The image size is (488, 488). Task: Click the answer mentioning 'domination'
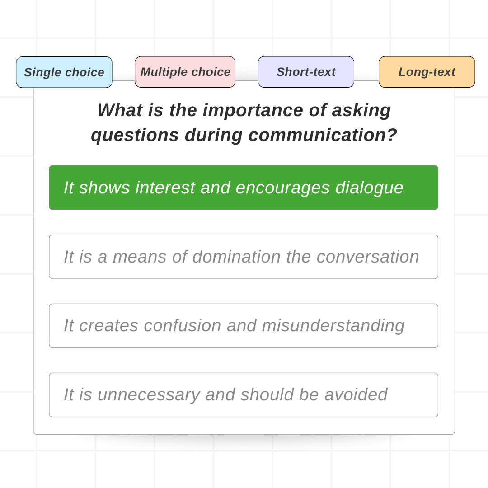[244, 257]
